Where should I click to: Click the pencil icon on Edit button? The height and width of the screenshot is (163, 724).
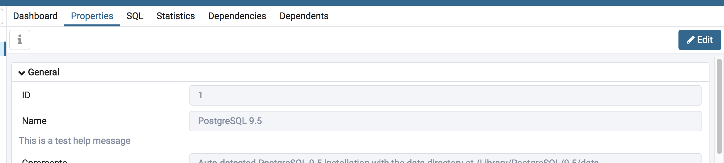[x=691, y=40]
